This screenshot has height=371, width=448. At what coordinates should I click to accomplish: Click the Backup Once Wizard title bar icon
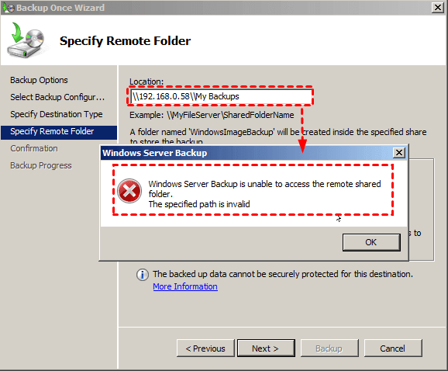pyautogui.click(x=9, y=8)
